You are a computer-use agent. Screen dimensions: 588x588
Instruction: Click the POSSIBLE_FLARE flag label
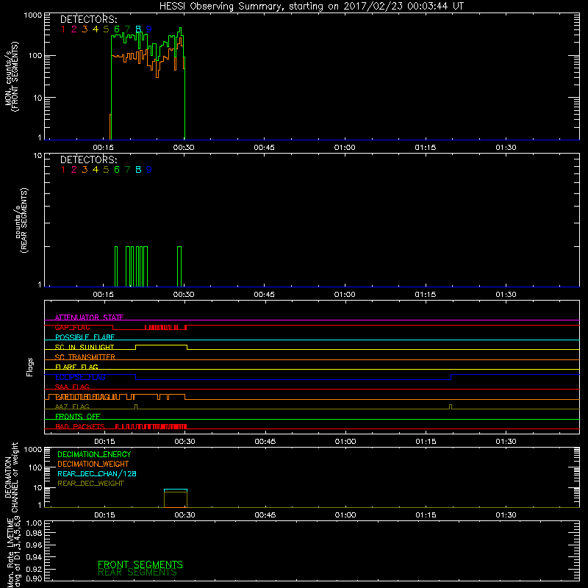(85, 337)
